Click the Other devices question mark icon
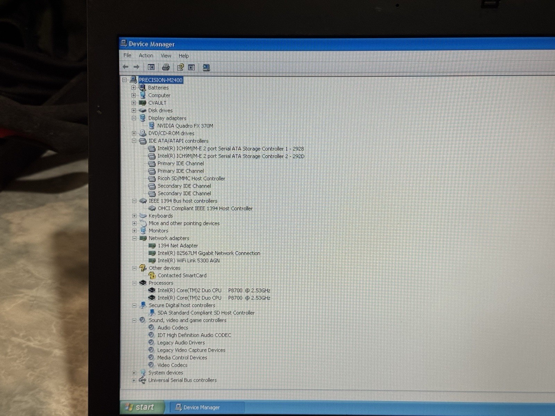 point(143,268)
